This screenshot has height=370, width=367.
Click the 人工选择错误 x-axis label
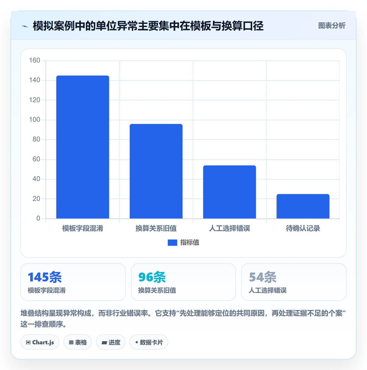(229, 228)
